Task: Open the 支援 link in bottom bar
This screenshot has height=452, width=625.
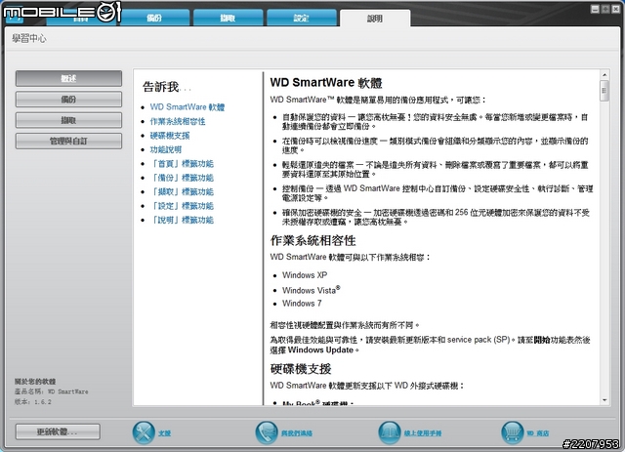Action: pos(164,433)
